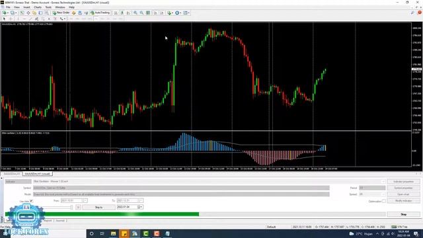Open the Charts menu

point(38,7)
